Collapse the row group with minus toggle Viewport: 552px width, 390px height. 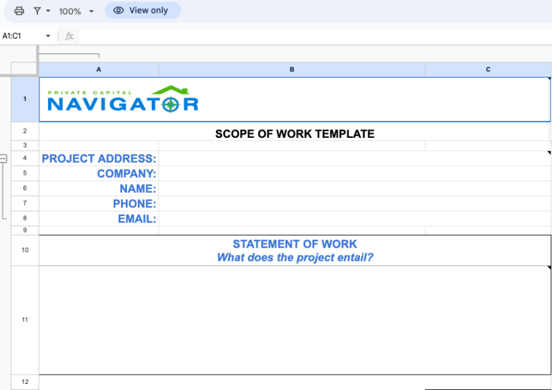3,159
